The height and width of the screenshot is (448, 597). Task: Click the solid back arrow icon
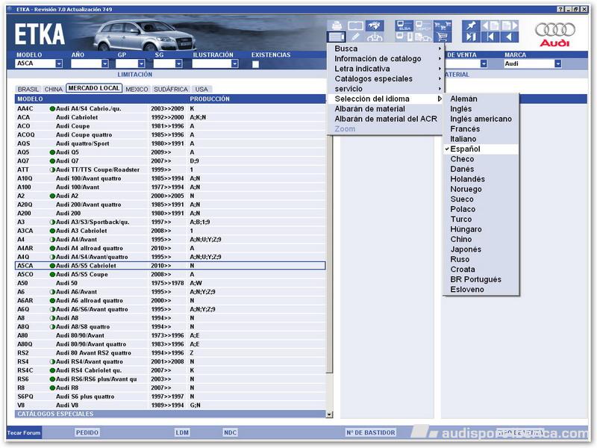coord(509,37)
